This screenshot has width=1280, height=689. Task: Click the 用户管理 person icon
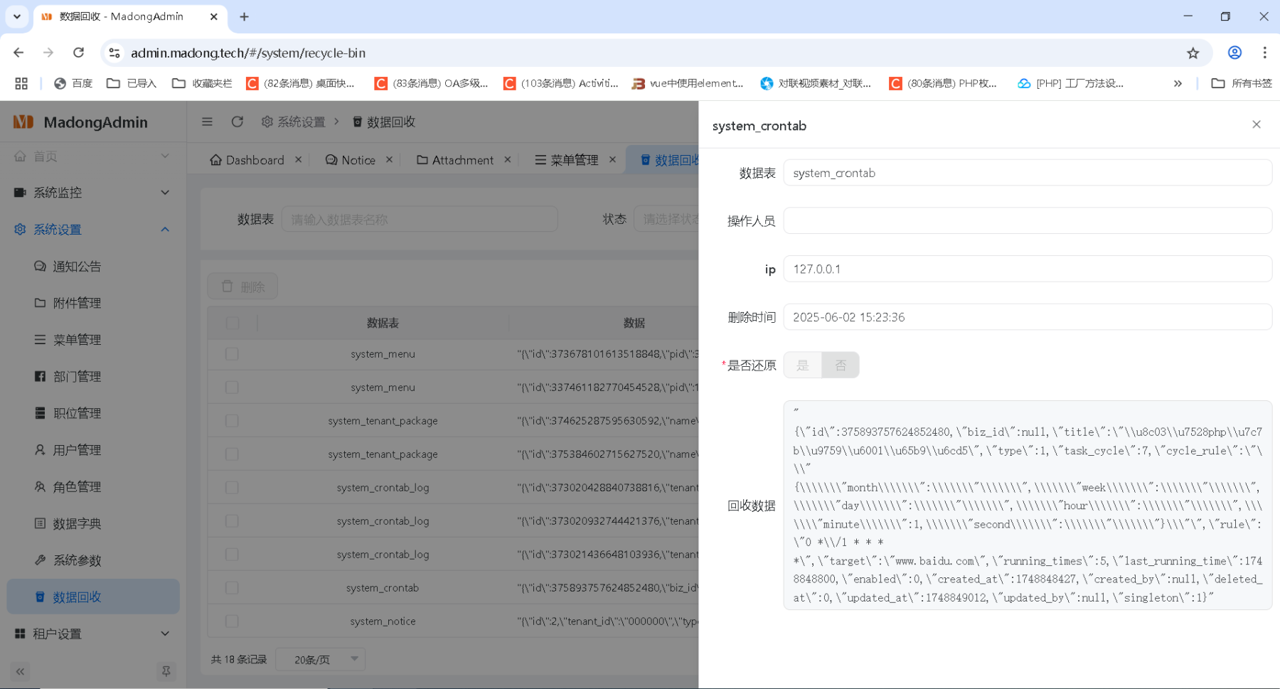tap(40, 449)
